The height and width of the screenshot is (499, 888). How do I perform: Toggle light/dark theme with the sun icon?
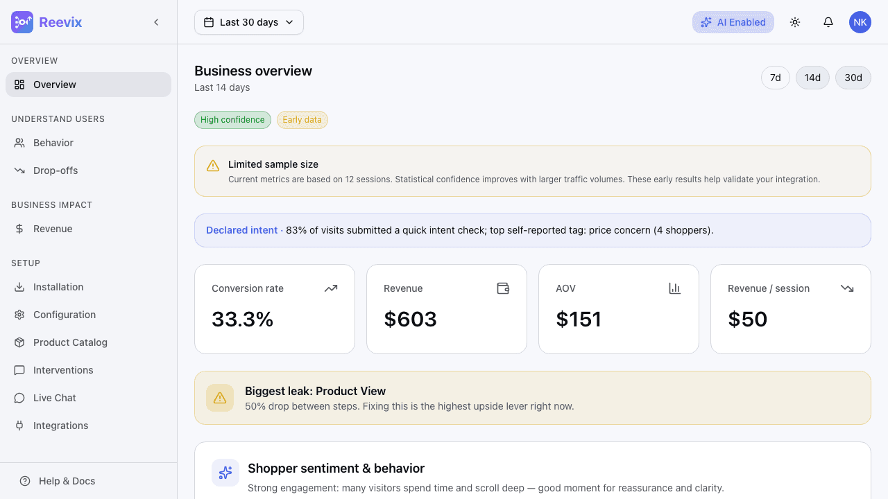coord(795,21)
